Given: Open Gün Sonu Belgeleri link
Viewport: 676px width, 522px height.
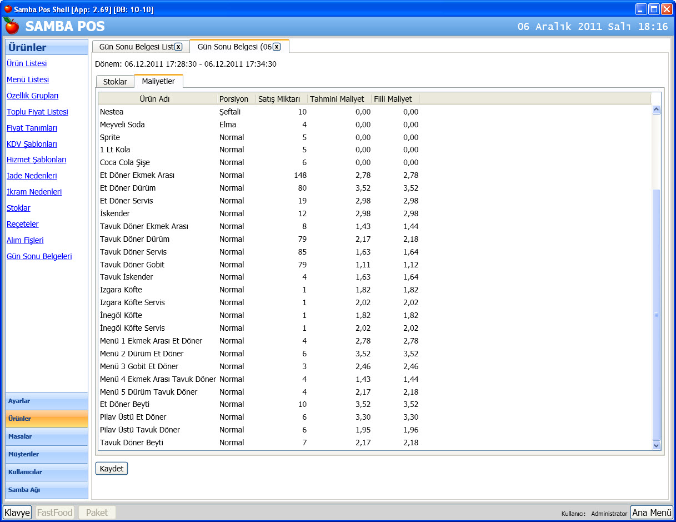Looking at the screenshot, I should point(39,256).
